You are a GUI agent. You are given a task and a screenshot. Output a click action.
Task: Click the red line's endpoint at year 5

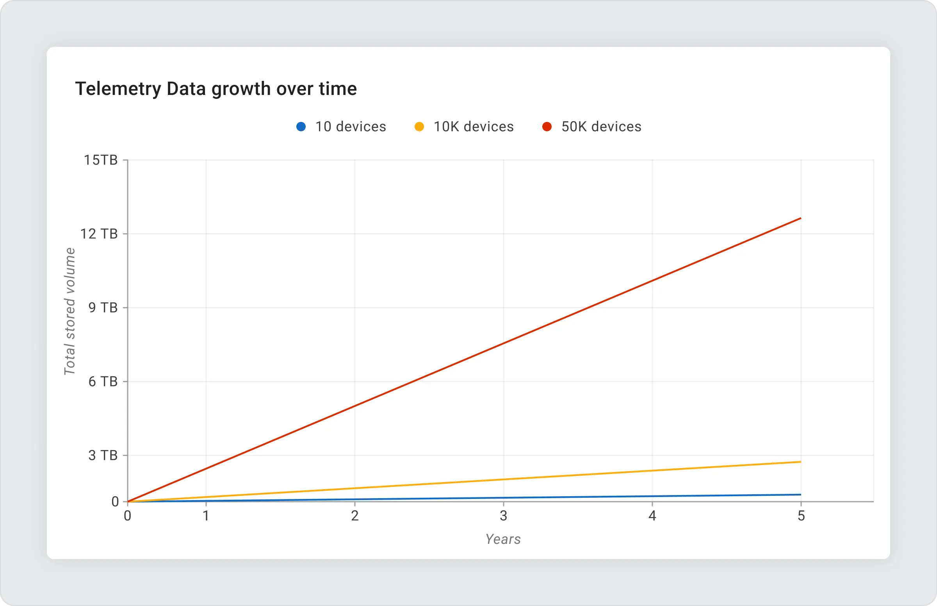[x=800, y=218]
